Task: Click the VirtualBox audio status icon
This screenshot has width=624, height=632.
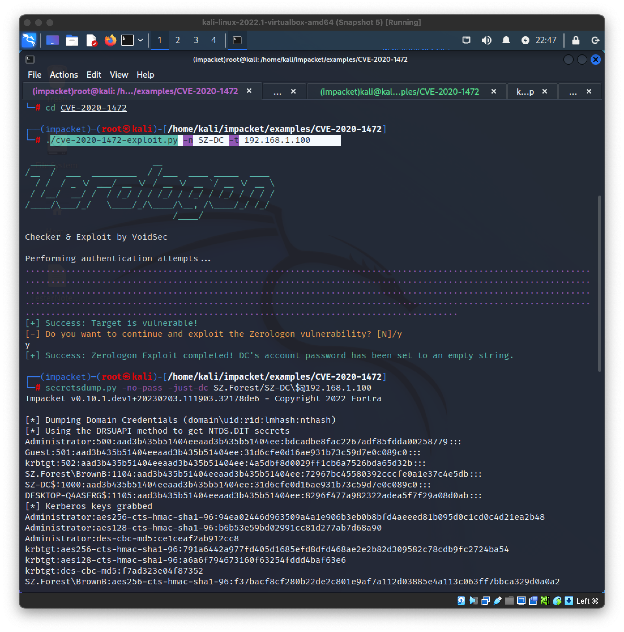Action: (473, 601)
